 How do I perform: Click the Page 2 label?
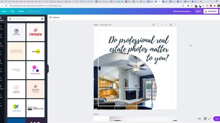click(x=96, y=114)
